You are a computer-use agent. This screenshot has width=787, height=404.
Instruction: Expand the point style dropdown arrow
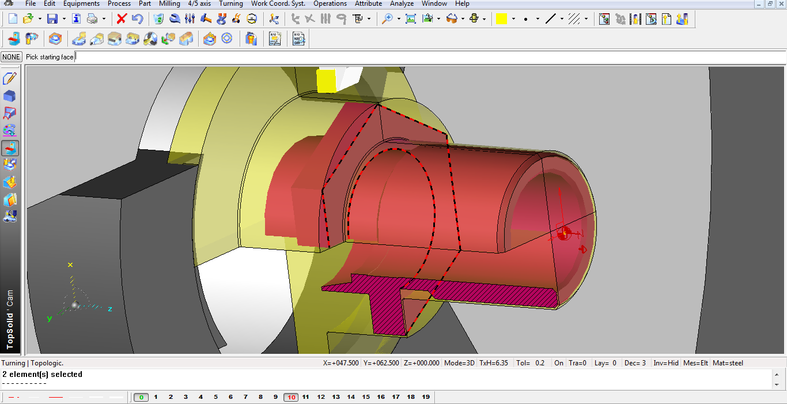(x=537, y=19)
